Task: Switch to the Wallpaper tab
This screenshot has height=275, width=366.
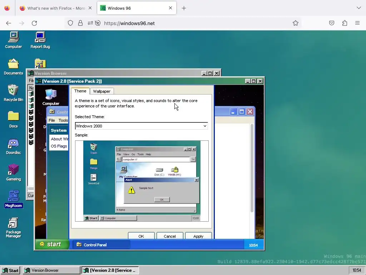Action: (102, 91)
